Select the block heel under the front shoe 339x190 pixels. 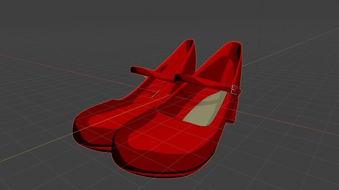(x=233, y=111)
